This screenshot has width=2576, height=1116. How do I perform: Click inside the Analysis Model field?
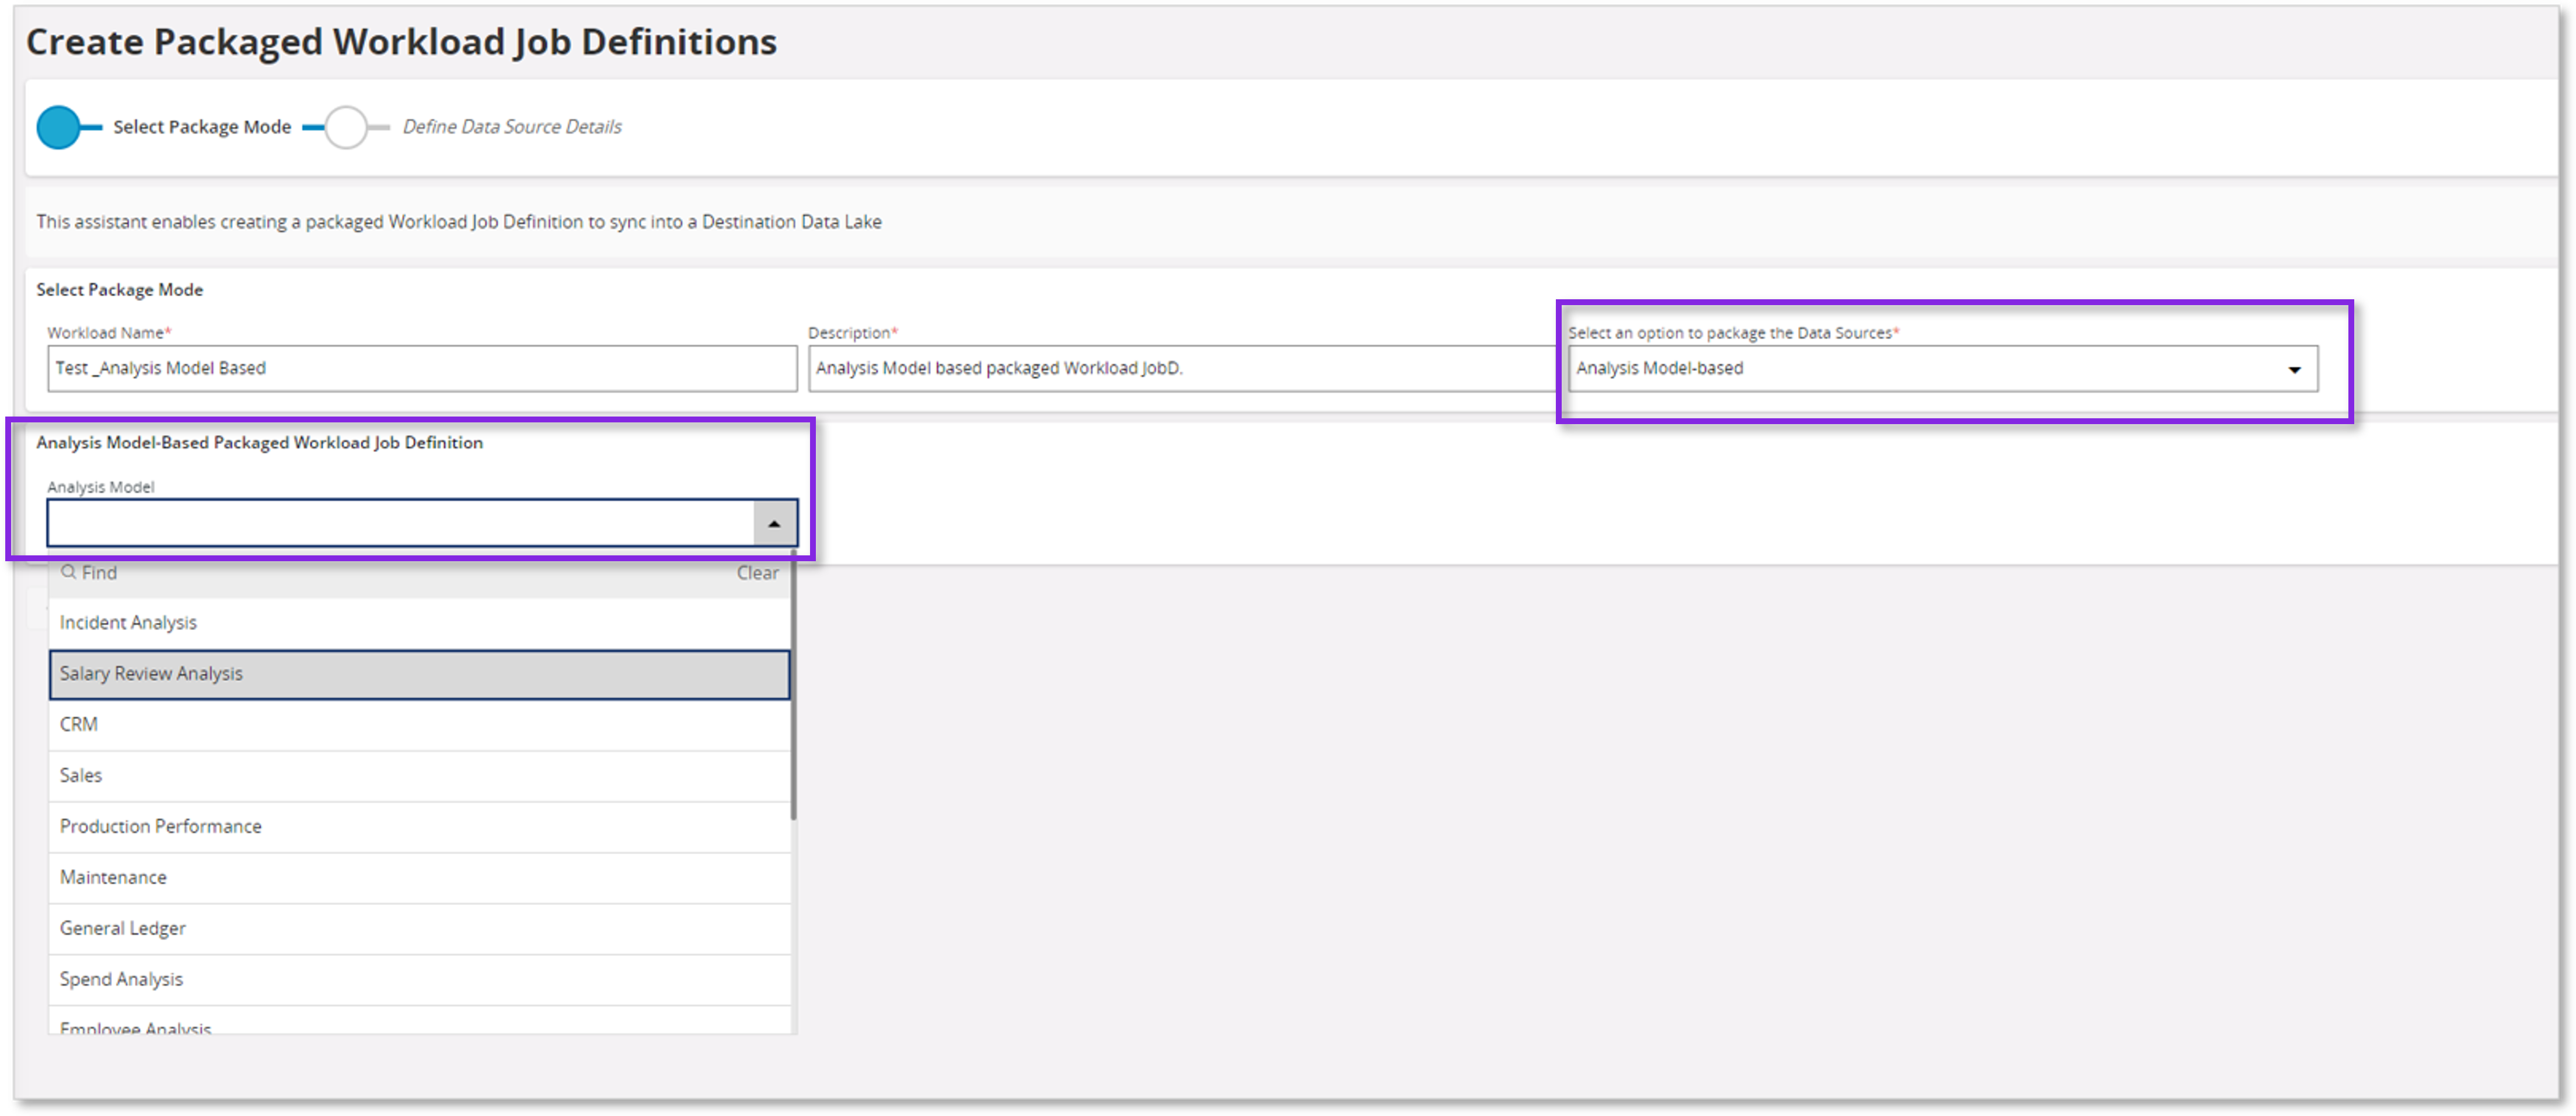click(401, 523)
